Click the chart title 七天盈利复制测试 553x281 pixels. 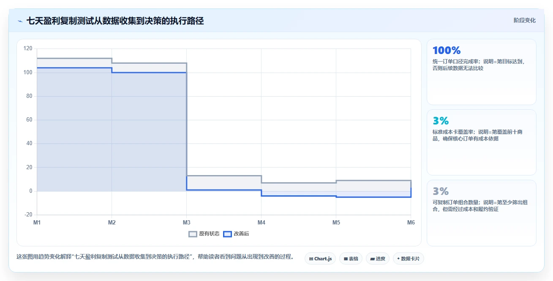coord(115,21)
